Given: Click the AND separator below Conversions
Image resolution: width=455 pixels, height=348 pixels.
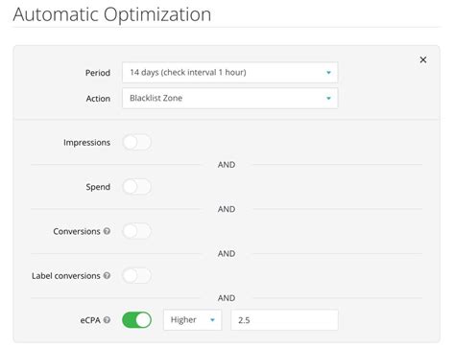Looking at the screenshot, I should click(x=227, y=254).
